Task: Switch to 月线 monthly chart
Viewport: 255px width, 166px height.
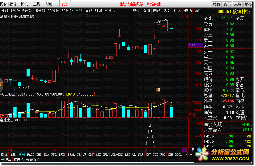Action: (x=98, y=11)
